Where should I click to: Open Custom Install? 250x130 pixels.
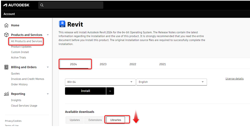tap(20, 52)
